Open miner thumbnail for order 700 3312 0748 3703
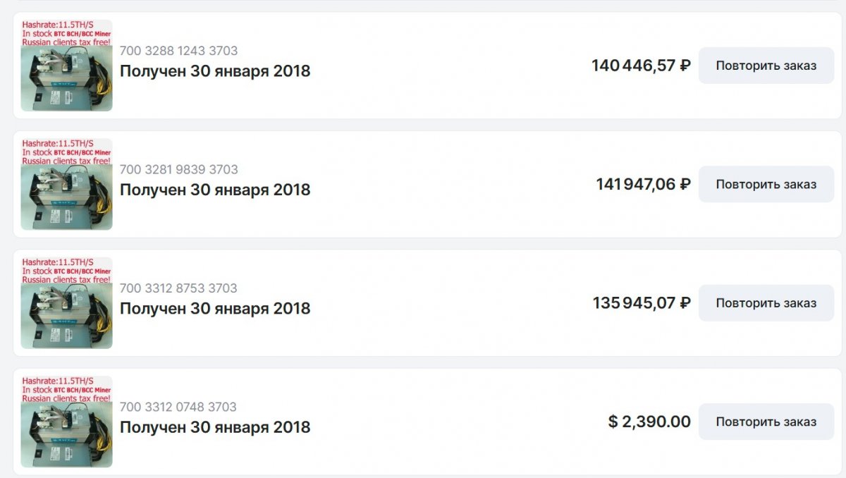Viewport: 846px width, 478px height. pos(66,422)
